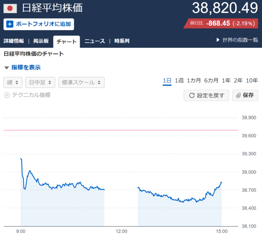Switch to the ニュース tab

click(x=95, y=41)
